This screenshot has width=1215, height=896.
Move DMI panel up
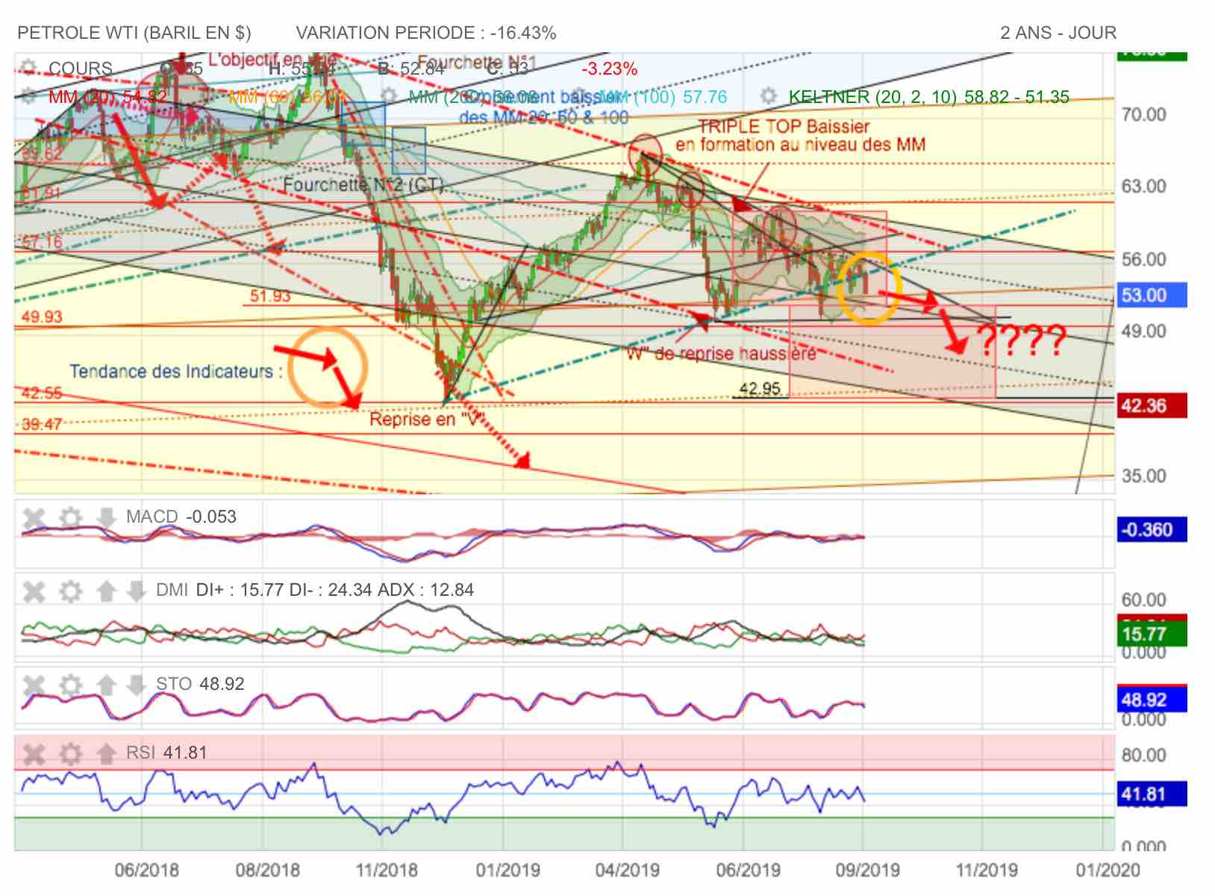click(x=106, y=591)
